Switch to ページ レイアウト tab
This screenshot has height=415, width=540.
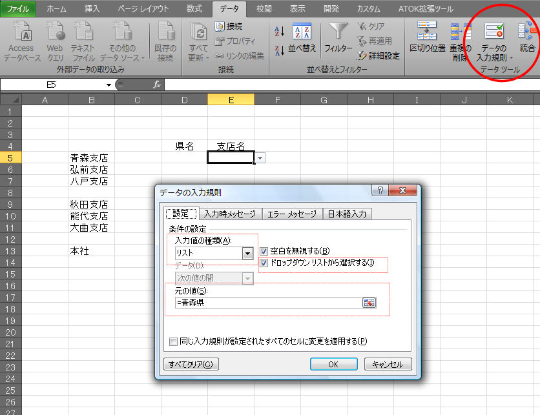[143, 8]
